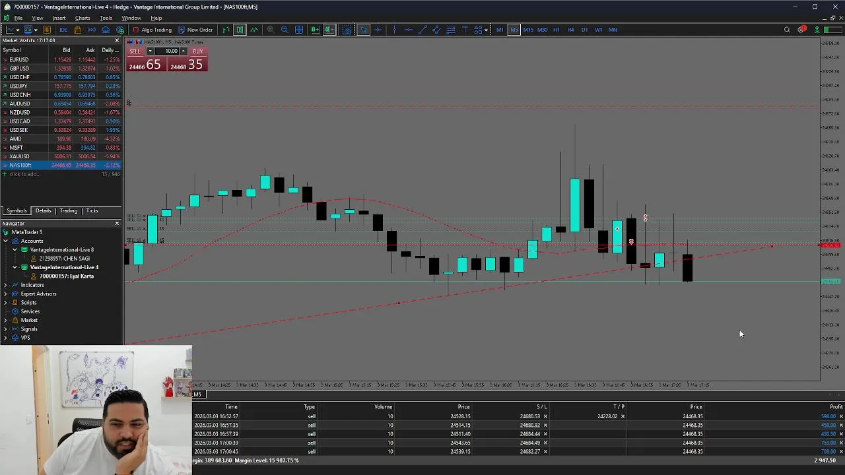Expand the Signals tree node
Image resolution: width=845 pixels, height=475 pixels.
6,329
